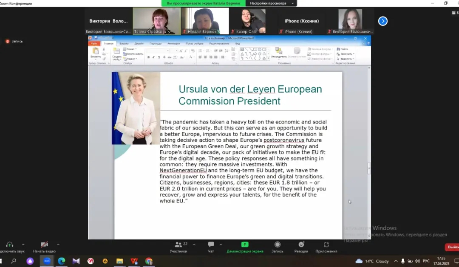Open the Participants panel
This screenshot has height=267, width=459.
click(x=178, y=245)
